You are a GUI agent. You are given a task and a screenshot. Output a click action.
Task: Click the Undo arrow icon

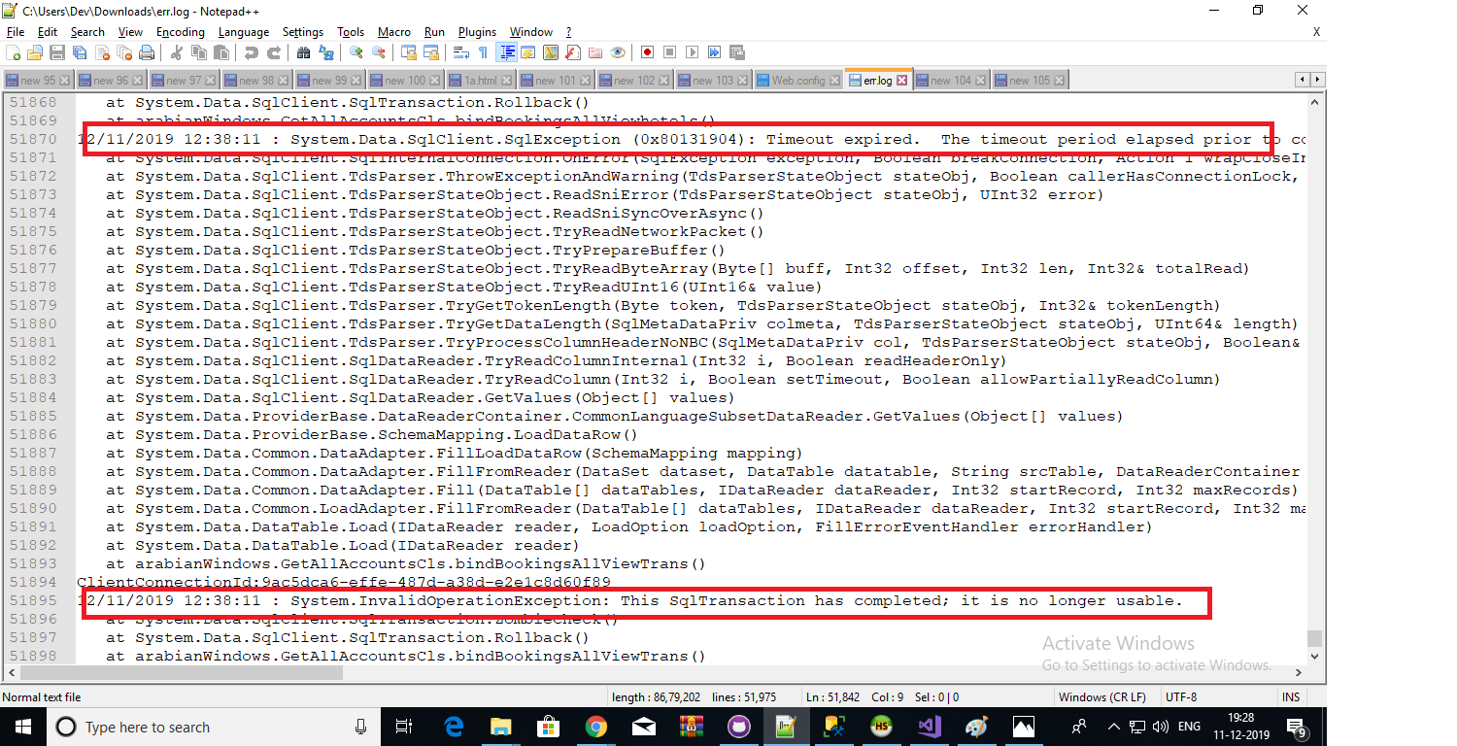(x=252, y=52)
